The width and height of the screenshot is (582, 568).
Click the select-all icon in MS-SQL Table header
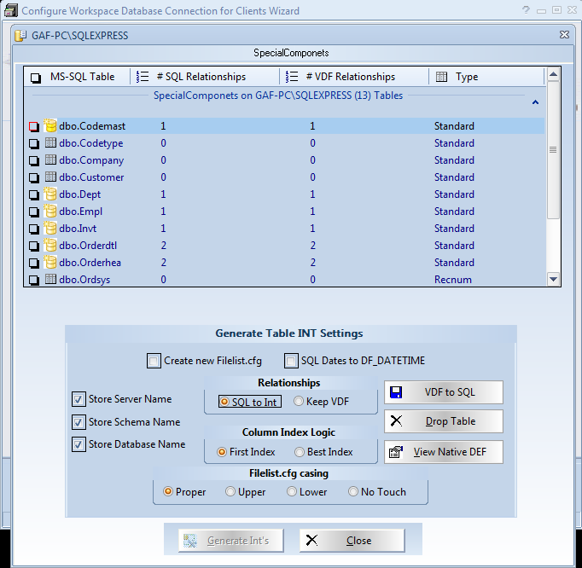36,78
